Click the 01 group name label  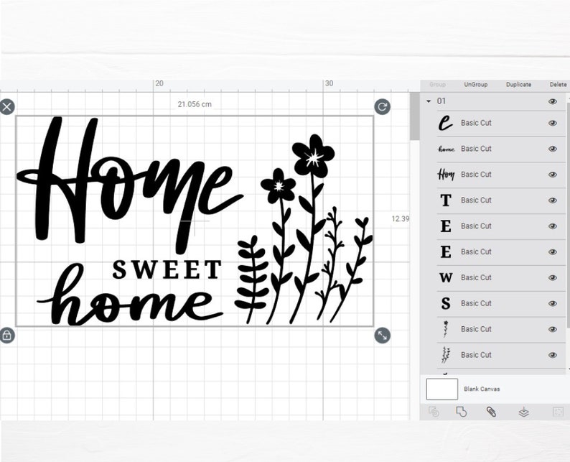point(441,101)
